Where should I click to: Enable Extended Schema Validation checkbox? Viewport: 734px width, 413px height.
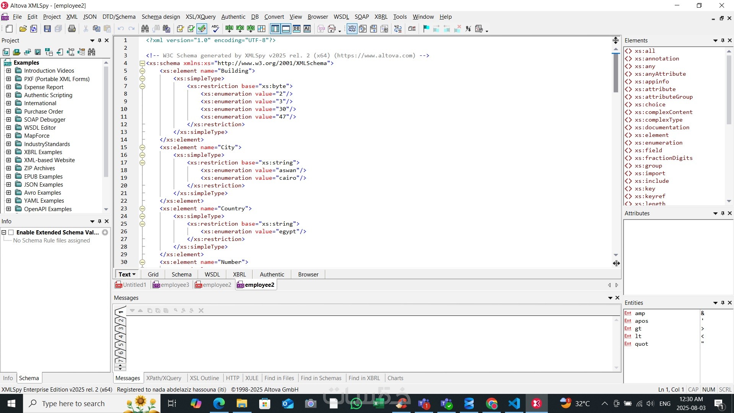tap(11, 233)
